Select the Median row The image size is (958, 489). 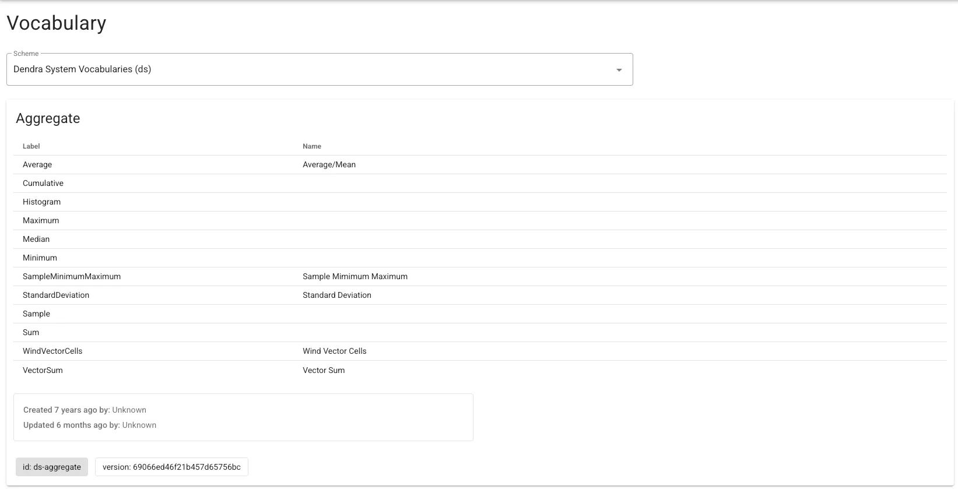[480, 240]
